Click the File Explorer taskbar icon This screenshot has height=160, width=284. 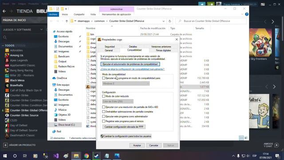[x=76, y=156]
